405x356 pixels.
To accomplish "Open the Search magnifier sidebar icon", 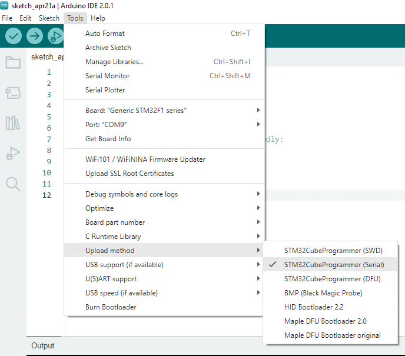I will point(13,184).
